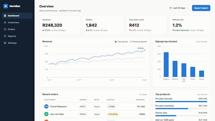This screenshot has height=121, width=215.
Task: Click order number #4821
Action: 83,106
